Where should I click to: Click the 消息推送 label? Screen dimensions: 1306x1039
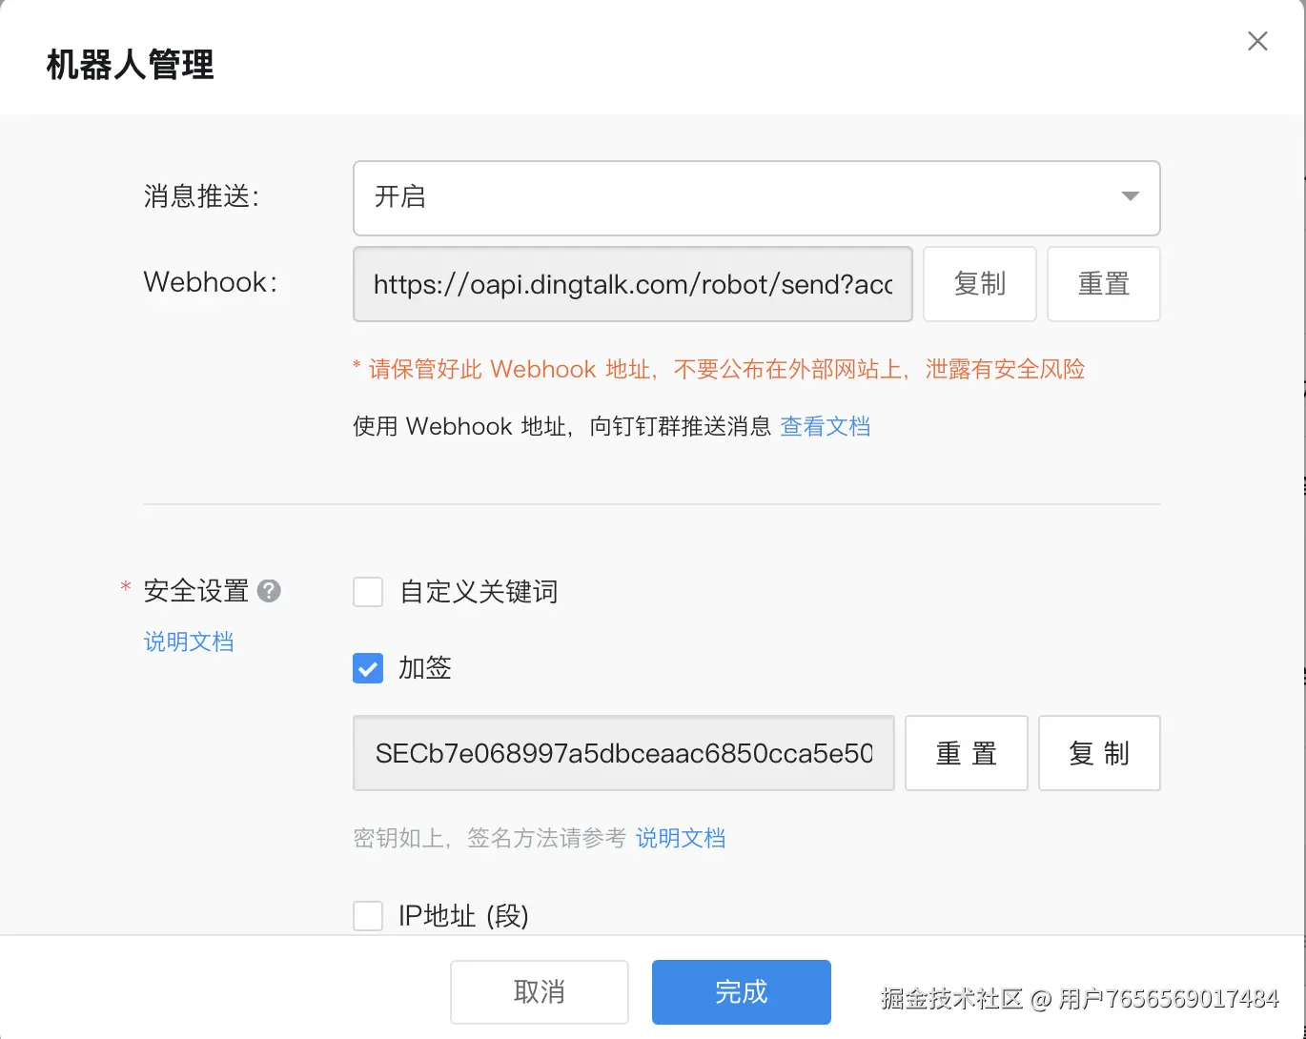(202, 196)
